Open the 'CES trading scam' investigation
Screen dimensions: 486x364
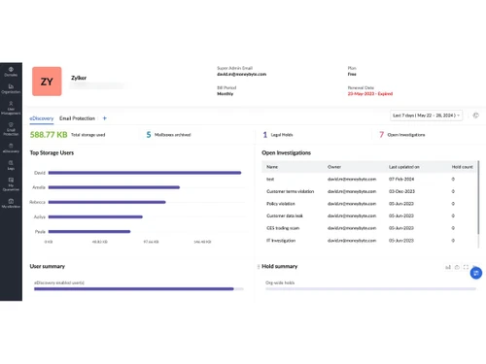pyautogui.click(x=283, y=228)
